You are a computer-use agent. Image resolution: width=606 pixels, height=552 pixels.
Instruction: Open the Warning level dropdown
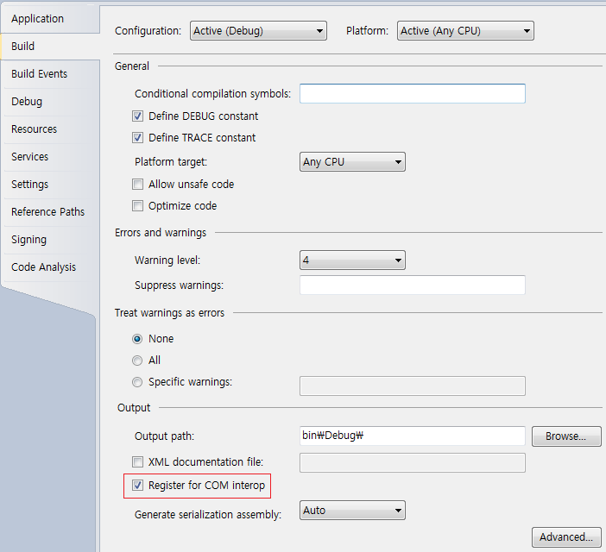[352, 260]
